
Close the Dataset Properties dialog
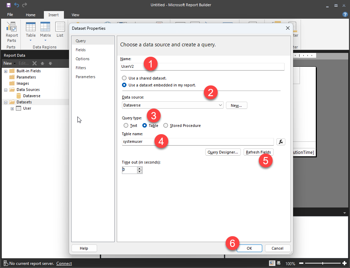pyautogui.click(x=288, y=28)
